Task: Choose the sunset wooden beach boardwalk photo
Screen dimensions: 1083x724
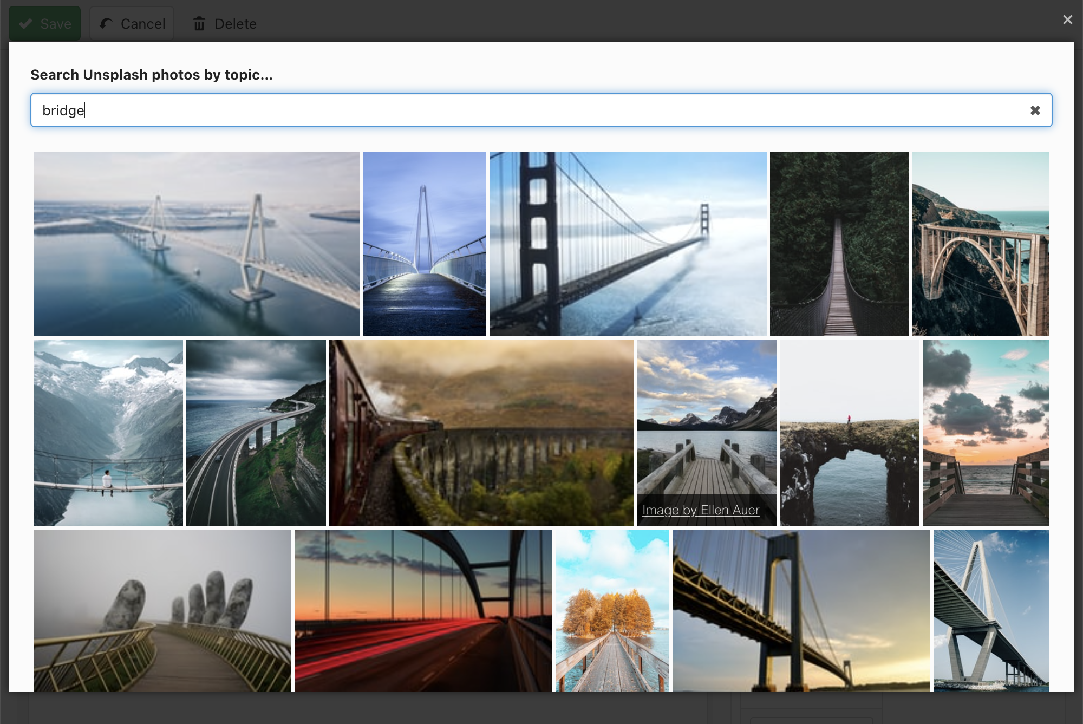Action: tap(986, 433)
